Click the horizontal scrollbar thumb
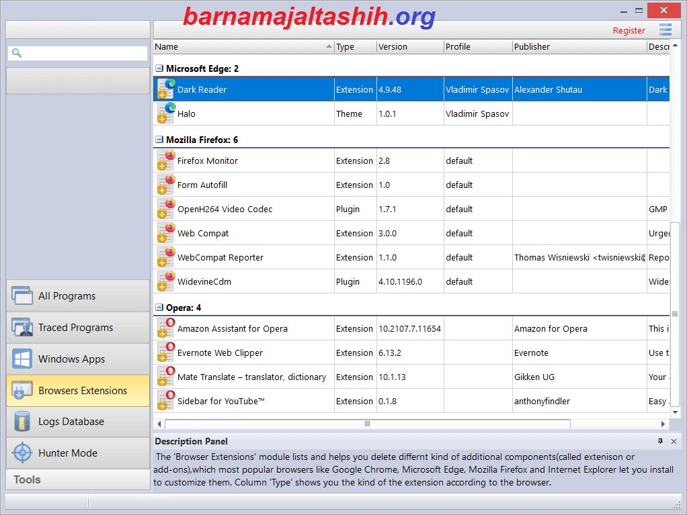This screenshot has height=515, width=687. [368, 424]
